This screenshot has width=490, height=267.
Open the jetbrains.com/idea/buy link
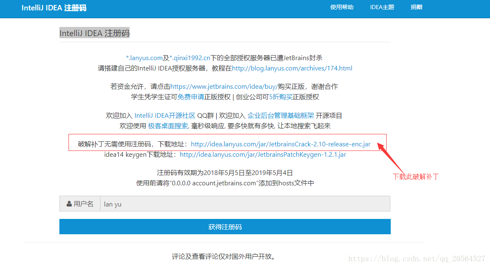[224, 86]
